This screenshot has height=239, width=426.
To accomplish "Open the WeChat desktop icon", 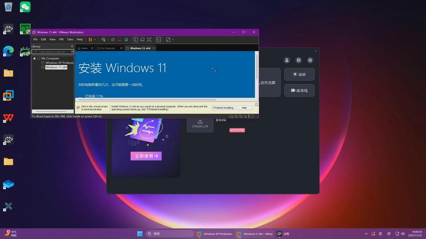I will click(x=25, y=7).
